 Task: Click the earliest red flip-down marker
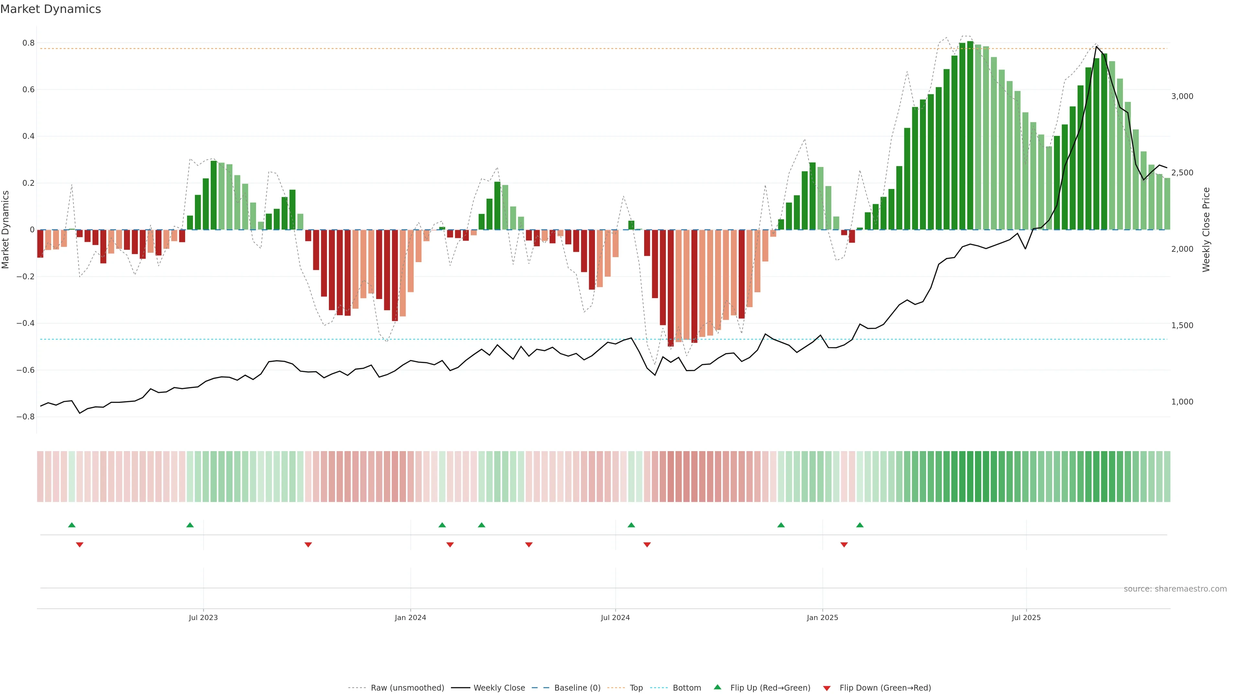point(80,545)
